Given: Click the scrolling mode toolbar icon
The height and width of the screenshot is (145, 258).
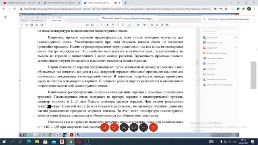Looking at the screenshot, I should click(x=144, y=25).
